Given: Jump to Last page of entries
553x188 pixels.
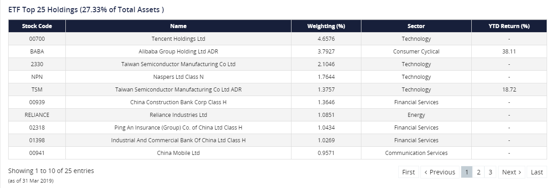Looking at the screenshot, I should [537, 172].
